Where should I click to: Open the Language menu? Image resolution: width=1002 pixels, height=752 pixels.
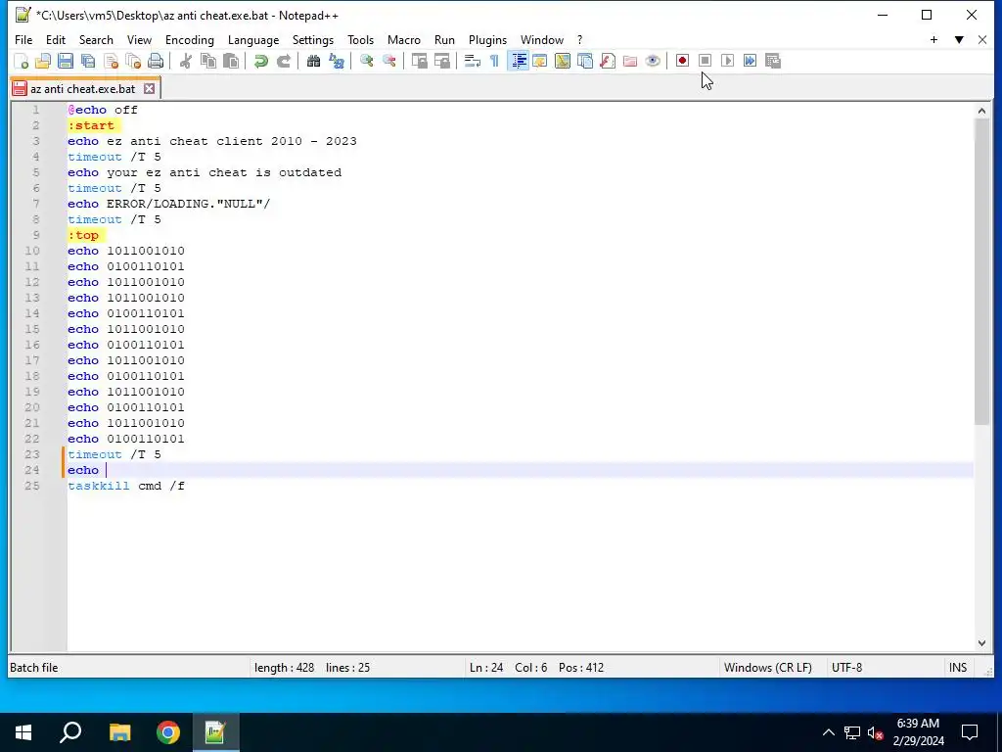coord(253,39)
